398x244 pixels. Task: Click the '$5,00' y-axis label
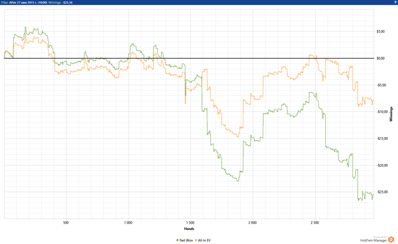[x=380, y=31]
